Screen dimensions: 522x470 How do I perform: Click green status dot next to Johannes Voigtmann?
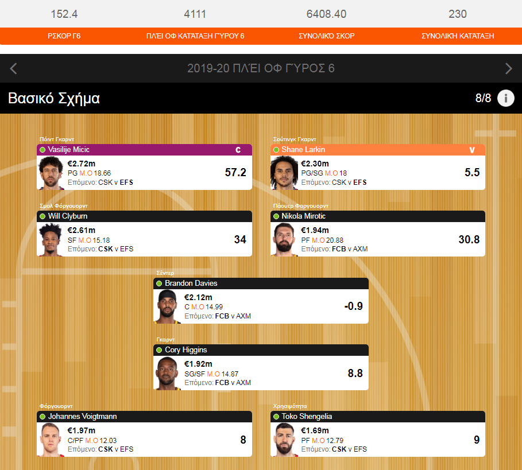(42, 417)
